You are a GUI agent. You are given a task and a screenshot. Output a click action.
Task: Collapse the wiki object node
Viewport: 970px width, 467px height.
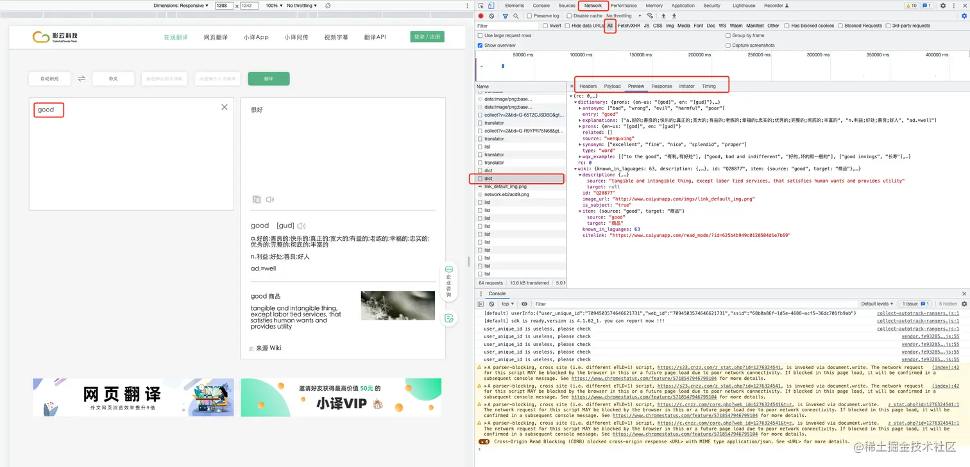pyautogui.click(x=575, y=169)
